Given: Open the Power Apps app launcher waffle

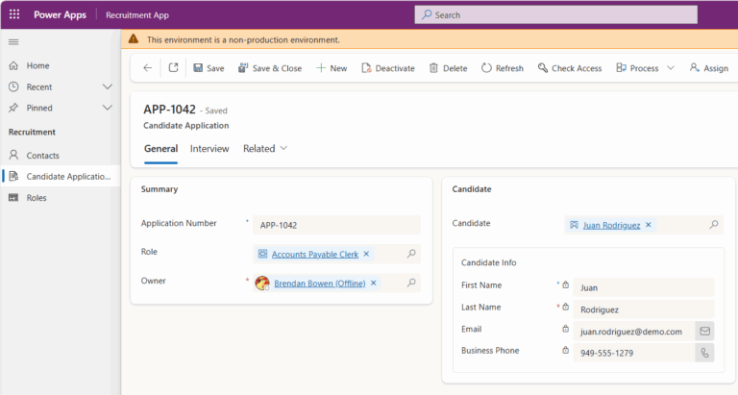Looking at the screenshot, I should coord(14,14).
